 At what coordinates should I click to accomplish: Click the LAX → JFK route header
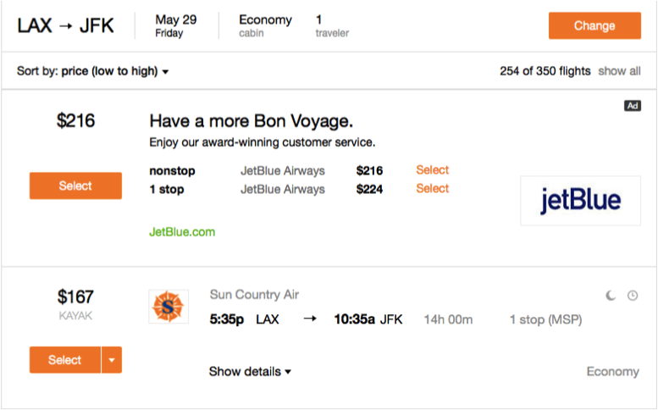(x=65, y=25)
